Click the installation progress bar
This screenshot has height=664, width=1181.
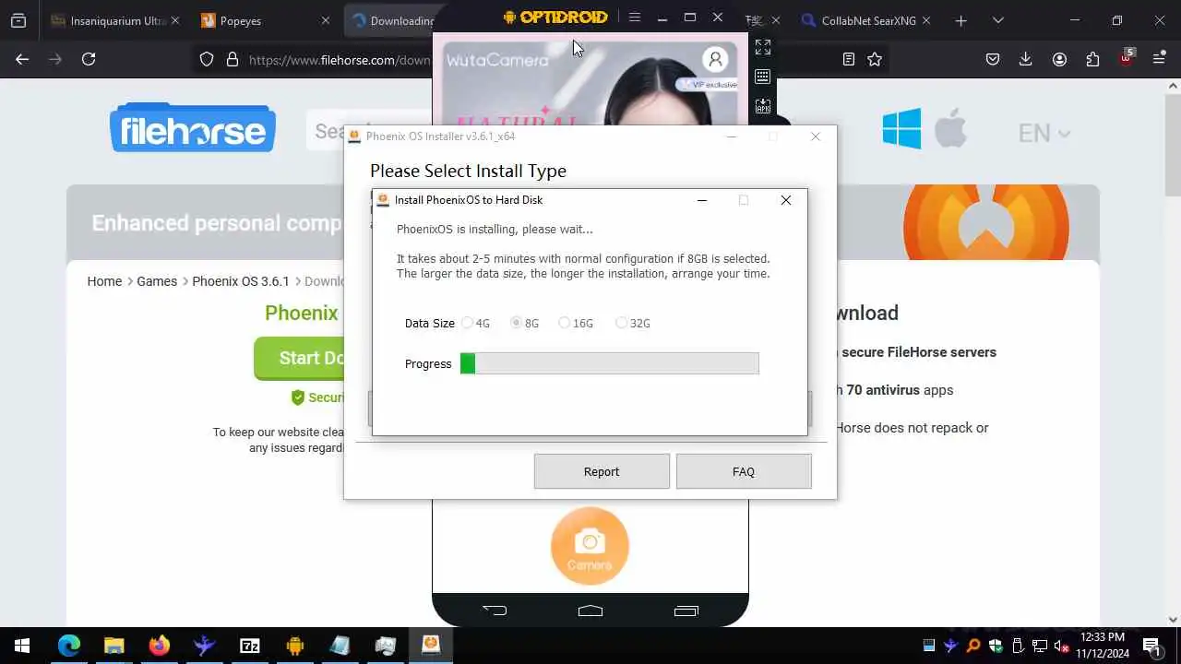point(610,363)
